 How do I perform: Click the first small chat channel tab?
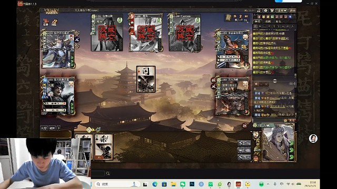256,84
